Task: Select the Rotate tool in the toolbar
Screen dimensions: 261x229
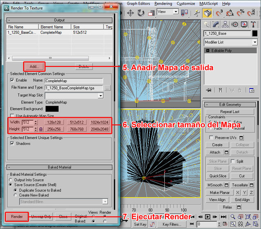Action: 142,13
